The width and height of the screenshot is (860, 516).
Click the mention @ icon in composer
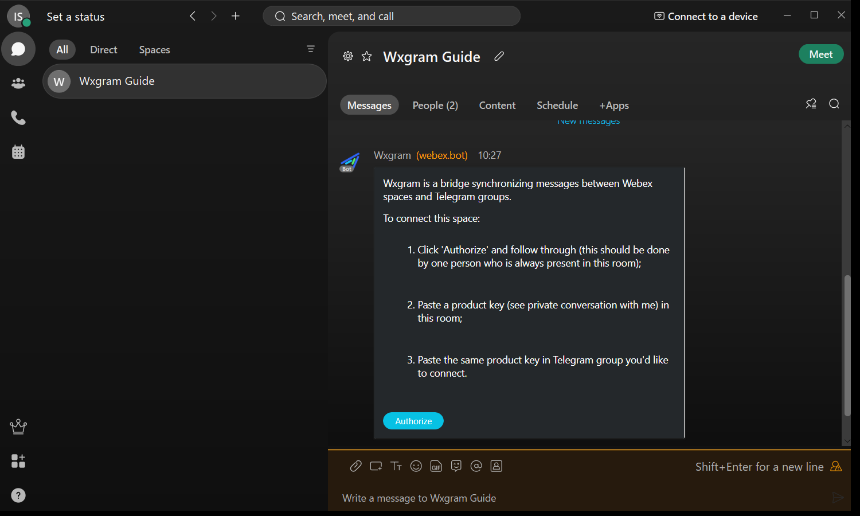[x=476, y=466]
